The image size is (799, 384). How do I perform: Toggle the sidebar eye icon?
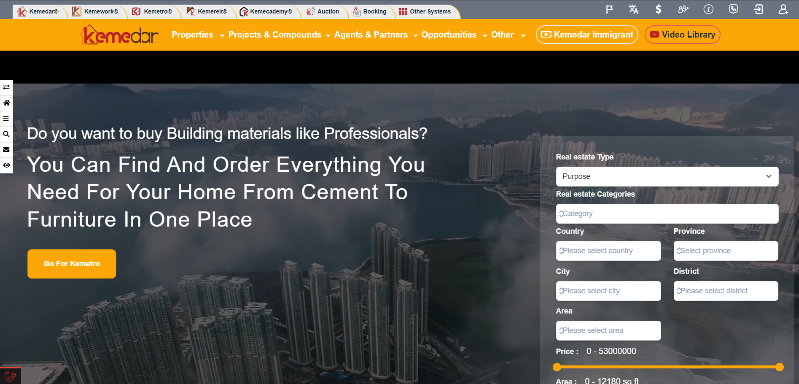point(6,165)
